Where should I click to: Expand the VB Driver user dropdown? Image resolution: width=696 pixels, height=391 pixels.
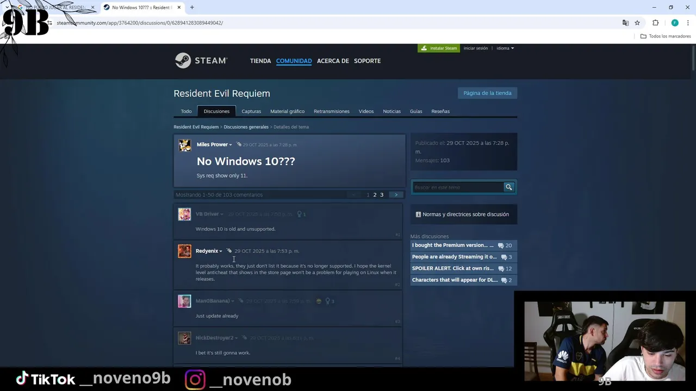coord(221,215)
